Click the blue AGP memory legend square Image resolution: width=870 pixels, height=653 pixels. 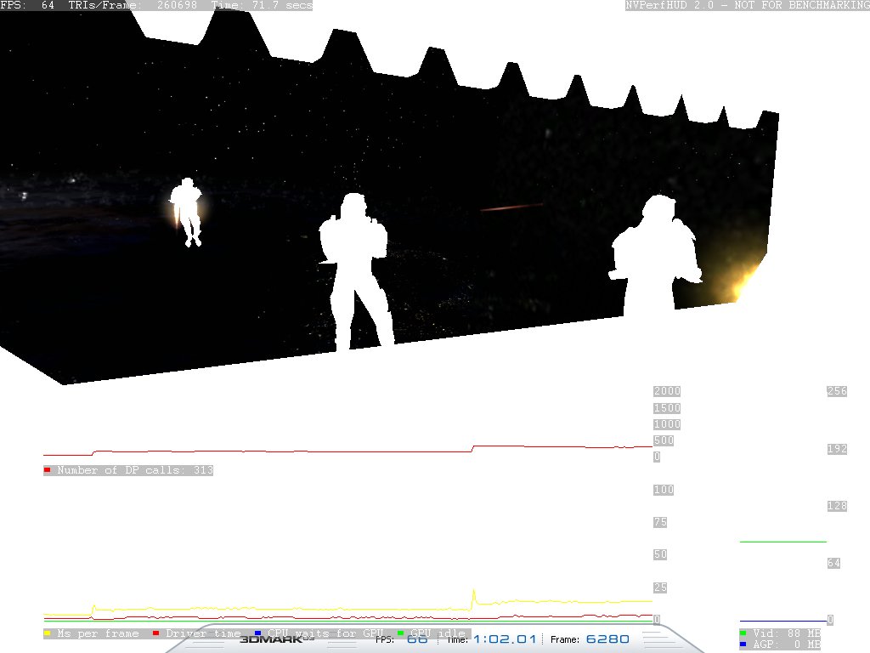pos(743,644)
